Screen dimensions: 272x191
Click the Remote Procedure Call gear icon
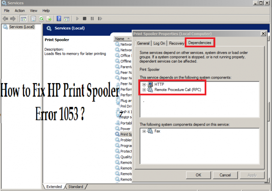(150, 90)
